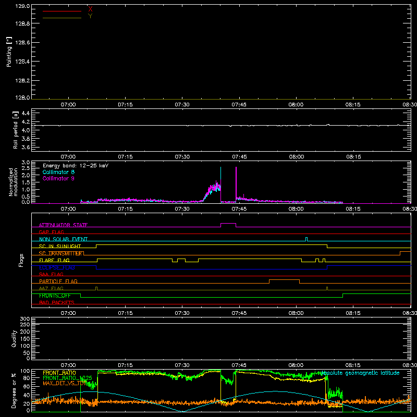Click the "SC_TRANSMITTER" flag label
Image resolution: width=417 pixels, height=417 pixels.
coord(60,253)
